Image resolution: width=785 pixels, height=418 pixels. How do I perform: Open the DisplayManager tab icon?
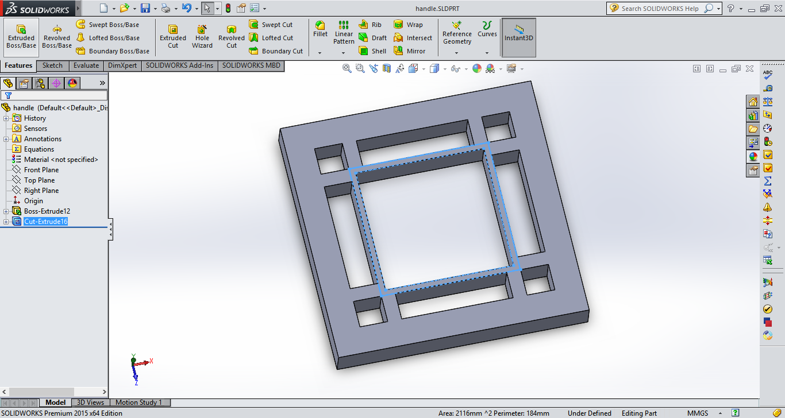pyautogui.click(x=72, y=83)
